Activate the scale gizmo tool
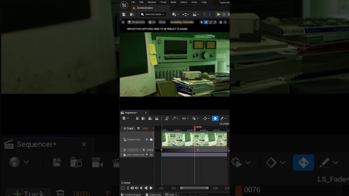The width and height of the screenshot is (349, 196). [215, 22]
